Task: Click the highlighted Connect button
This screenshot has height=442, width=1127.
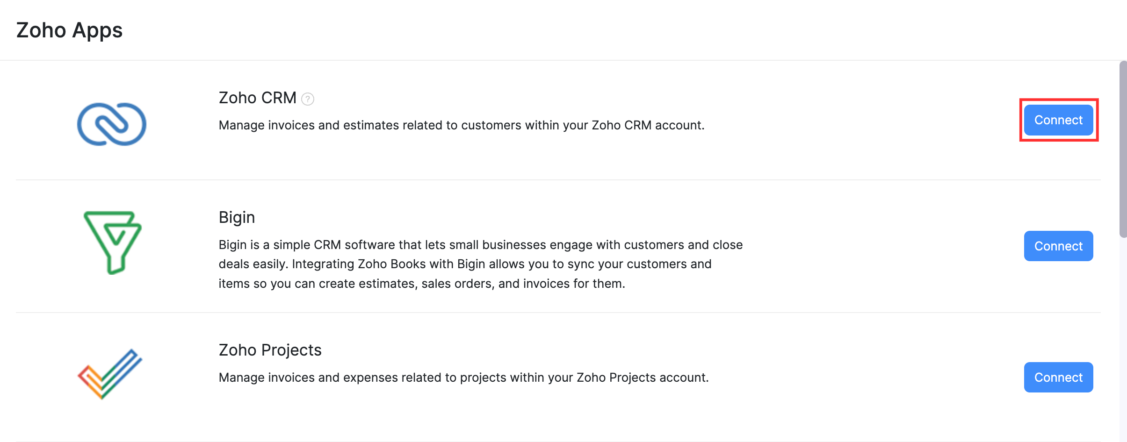Action: point(1058,120)
